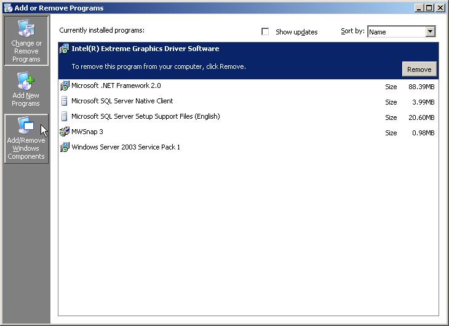The height and width of the screenshot is (326, 449).
Task: Click the Intel Extreme Graphics Driver icon
Action: coord(65,49)
